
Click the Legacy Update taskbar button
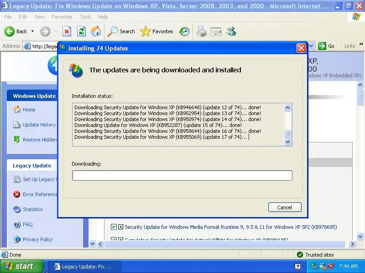point(85,267)
